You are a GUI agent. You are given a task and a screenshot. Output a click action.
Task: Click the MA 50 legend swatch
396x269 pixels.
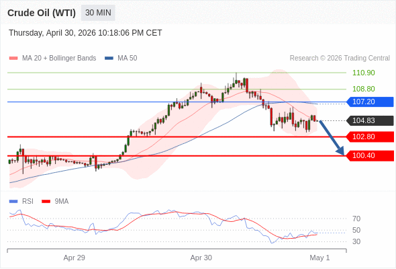[109, 59]
